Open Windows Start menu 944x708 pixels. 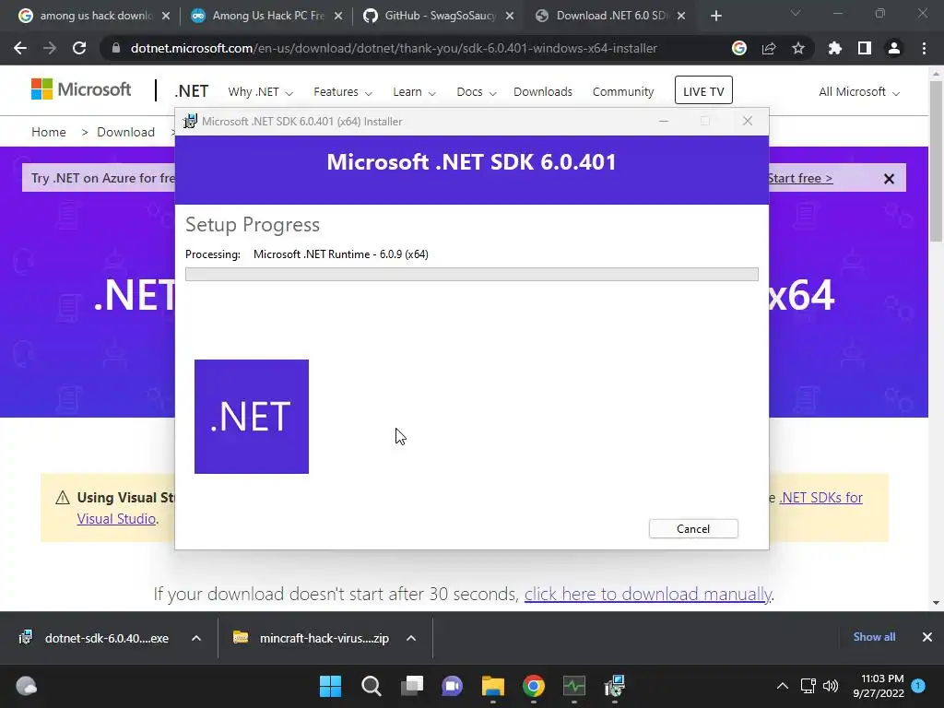pyautogui.click(x=330, y=686)
